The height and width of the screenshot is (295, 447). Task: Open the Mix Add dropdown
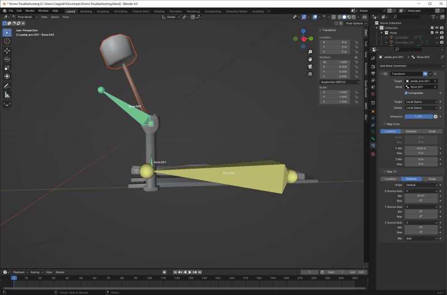coord(421,239)
